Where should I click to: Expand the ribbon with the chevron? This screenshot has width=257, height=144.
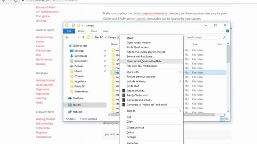[x=223, y=31]
